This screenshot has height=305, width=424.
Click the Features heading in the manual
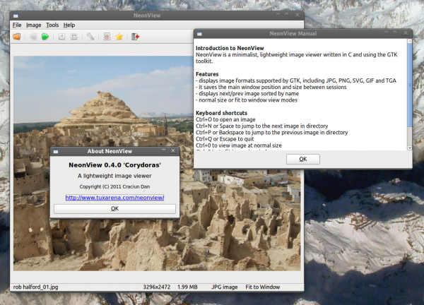coord(207,74)
